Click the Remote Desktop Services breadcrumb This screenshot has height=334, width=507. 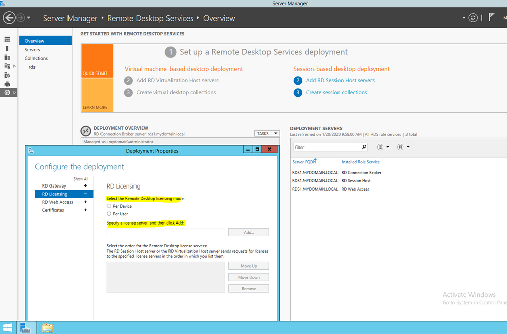click(150, 18)
